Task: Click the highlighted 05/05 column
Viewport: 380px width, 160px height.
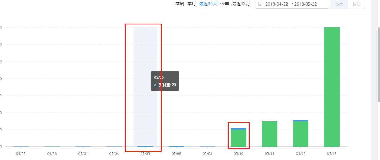Action: pos(145,87)
